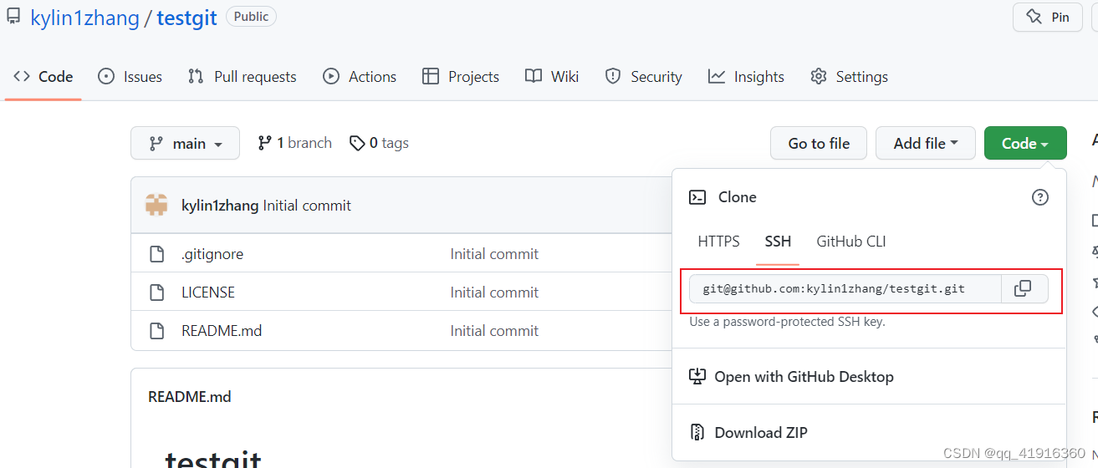Toggle the green Code dropdown button
The height and width of the screenshot is (468, 1098).
pos(1025,143)
